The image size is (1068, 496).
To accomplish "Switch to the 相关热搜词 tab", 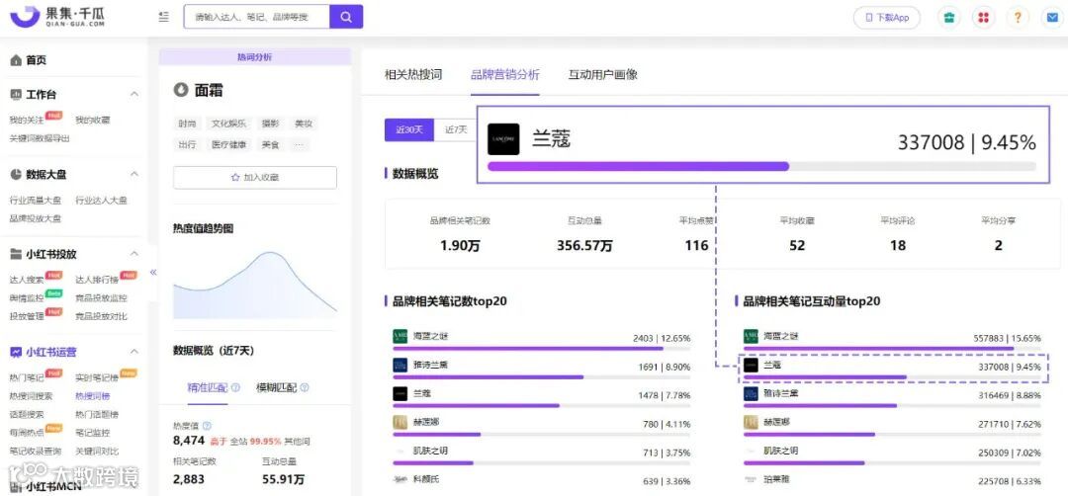I will tap(413, 74).
